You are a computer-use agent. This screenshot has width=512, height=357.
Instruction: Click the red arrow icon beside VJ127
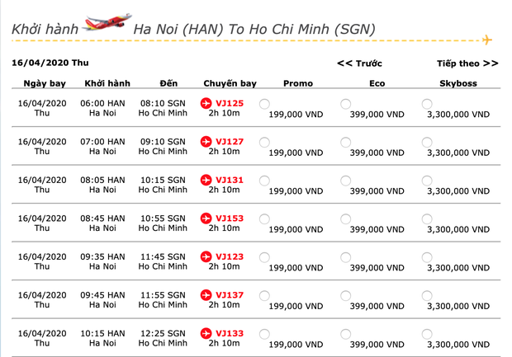[206, 142]
